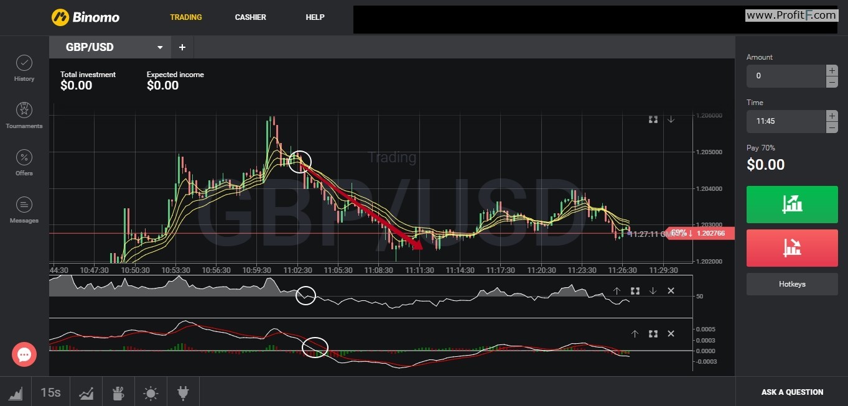This screenshot has height=406, width=848.
Task: Place a red down (put) trade
Action: (x=792, y=247)
